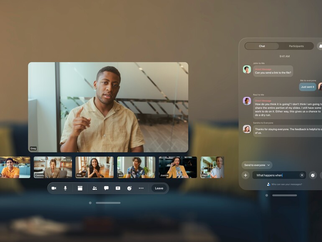
Task: Click the 9:41 AM timestamp
Action: click(x=284, y=57)
